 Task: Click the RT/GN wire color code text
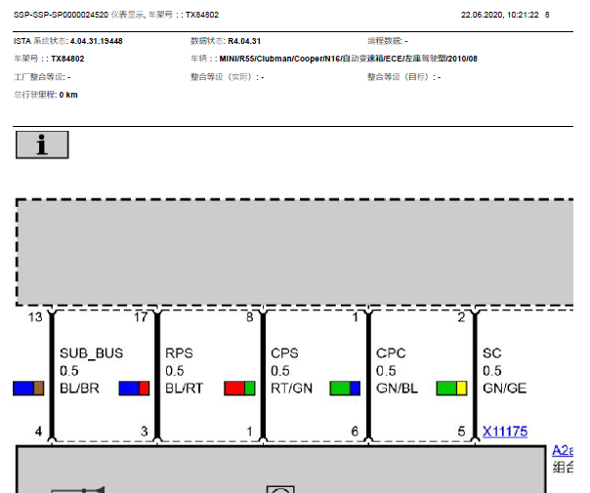(x=292, y=389)
